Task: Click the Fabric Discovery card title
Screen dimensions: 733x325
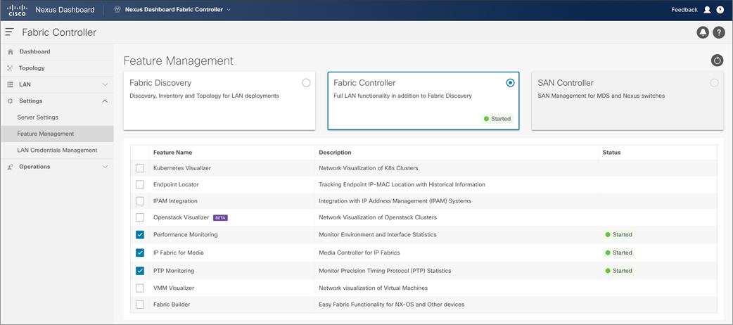Action: point(160,83)
